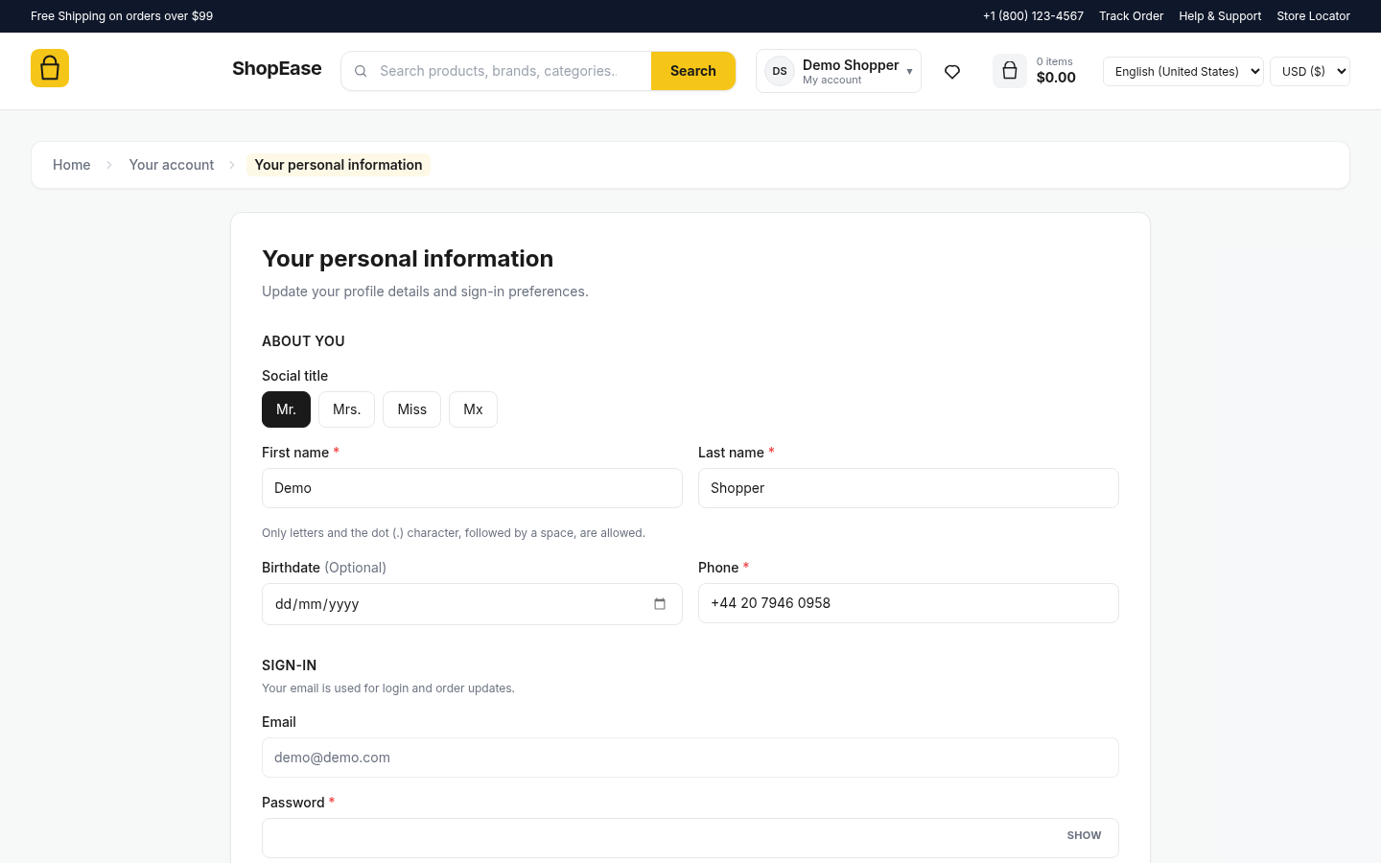Expand the Demo Shopper account menu
The height and width of the screenshot is (863, 1381).
click(x=838, y=71)
